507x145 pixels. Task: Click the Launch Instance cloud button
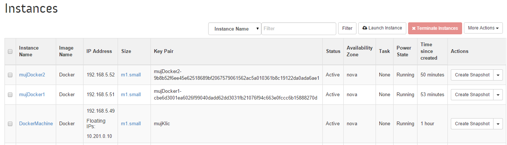[x=382, y=28]
